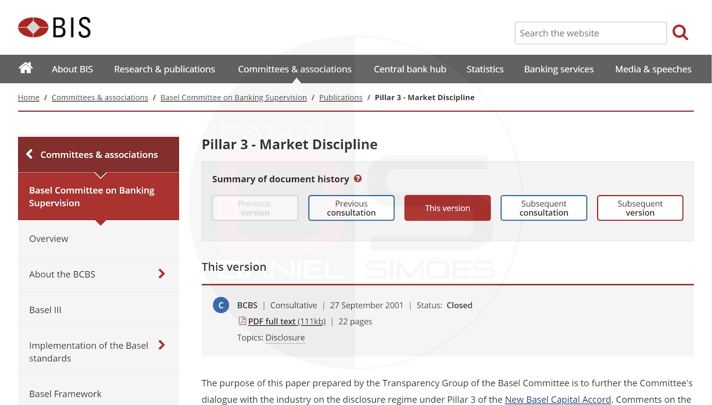Click the blue C consultative badge
Image resolution: width=712 pixels, height=405 pixels.
221,305
